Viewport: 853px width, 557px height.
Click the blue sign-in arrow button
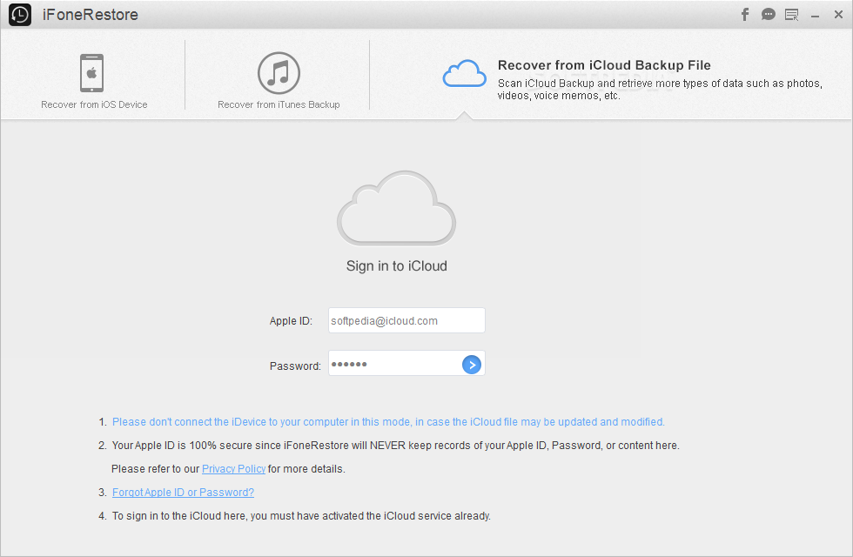point(472,365)
